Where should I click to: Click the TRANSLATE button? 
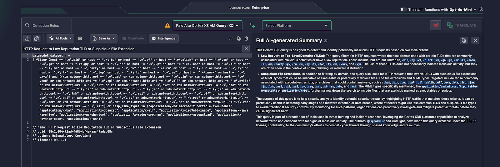tap(461, 25)
